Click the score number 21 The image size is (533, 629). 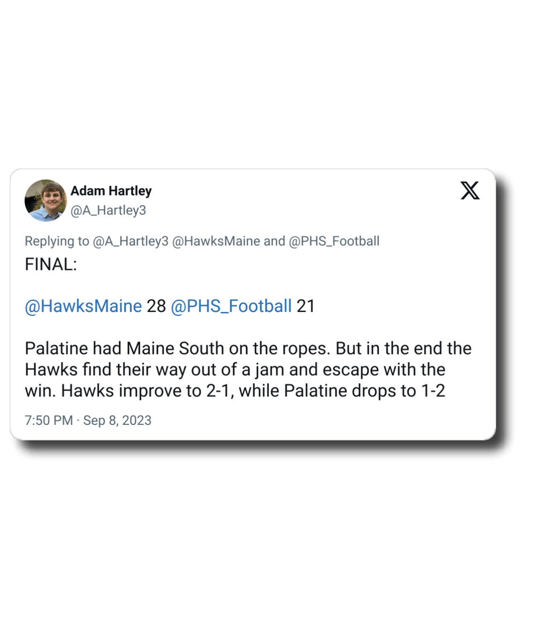coord(306,306)
